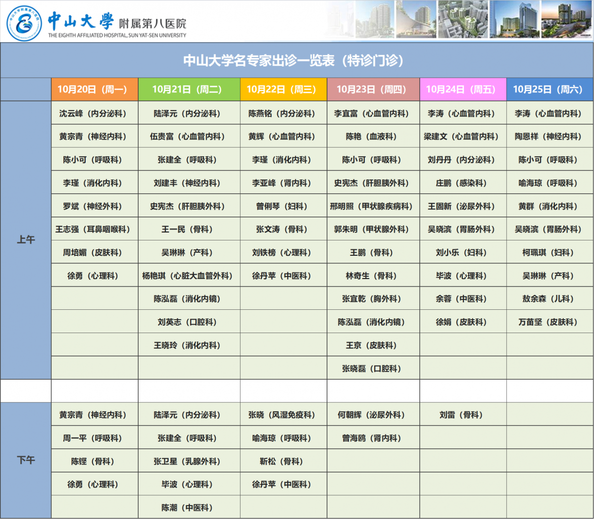Select the orange 10月20日（周一） column header
Viewport: 594px width, 519px height.
click(95, 90)
